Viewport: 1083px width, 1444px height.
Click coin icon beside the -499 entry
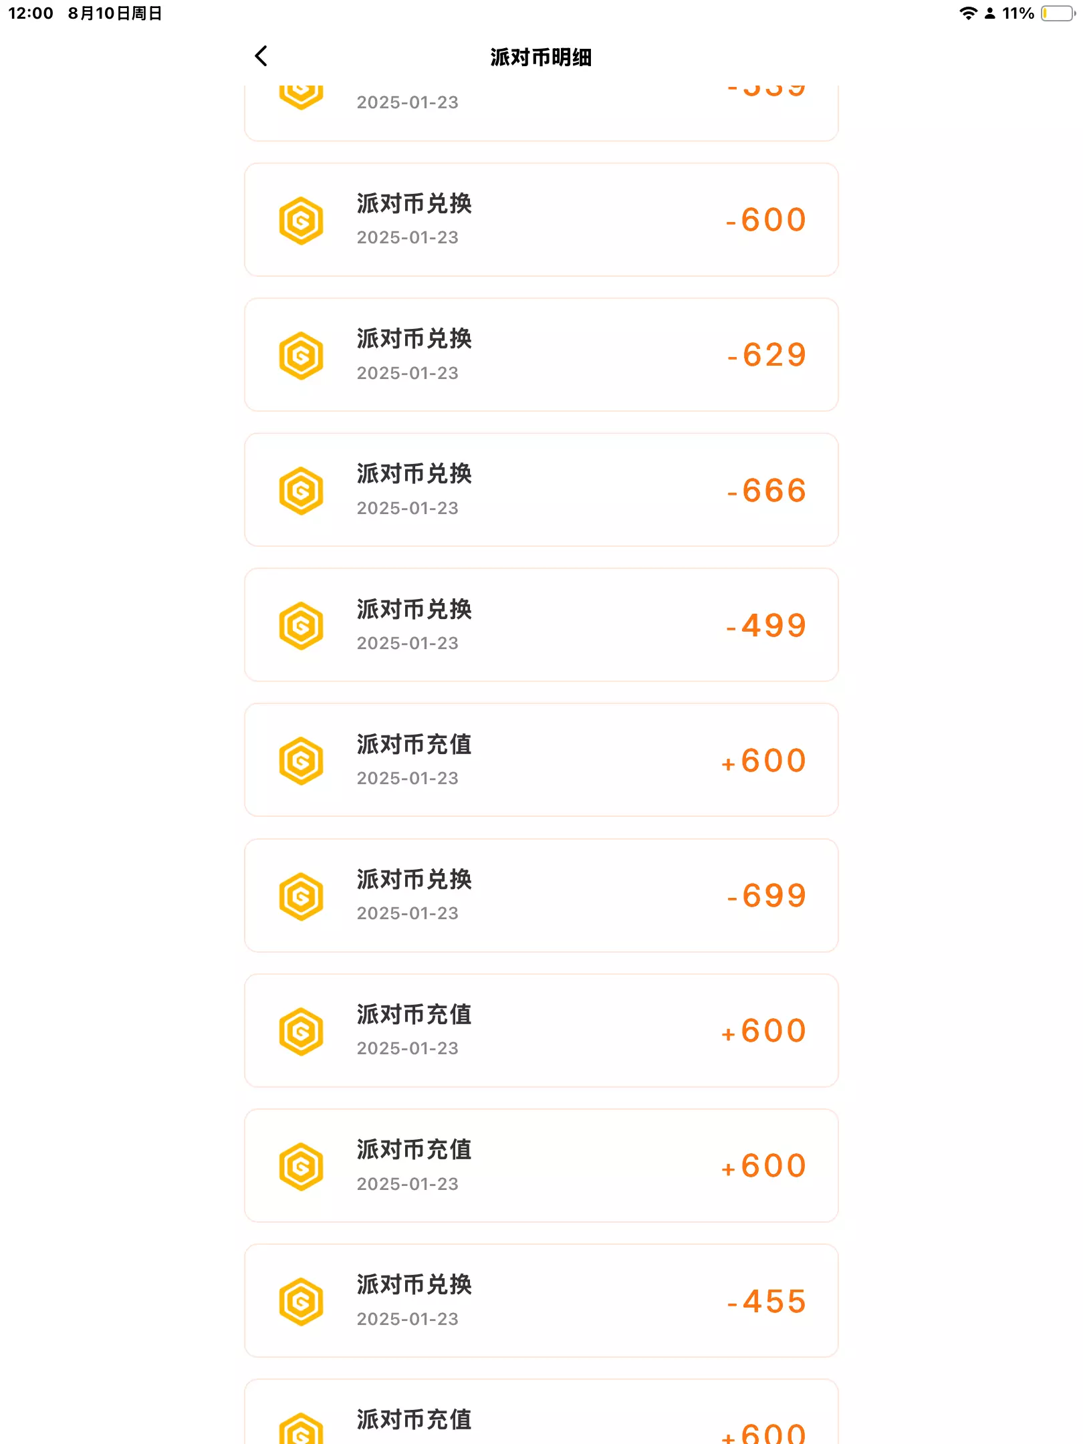point(301,626)
